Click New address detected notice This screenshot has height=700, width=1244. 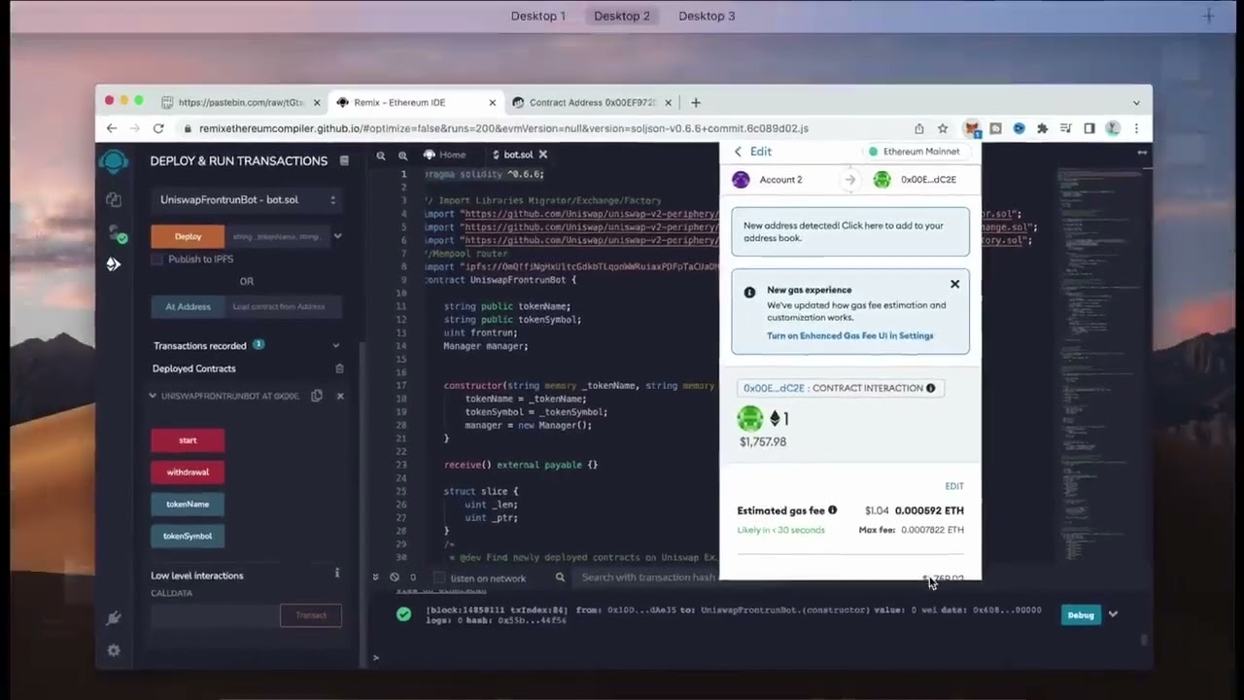(850, 231)
